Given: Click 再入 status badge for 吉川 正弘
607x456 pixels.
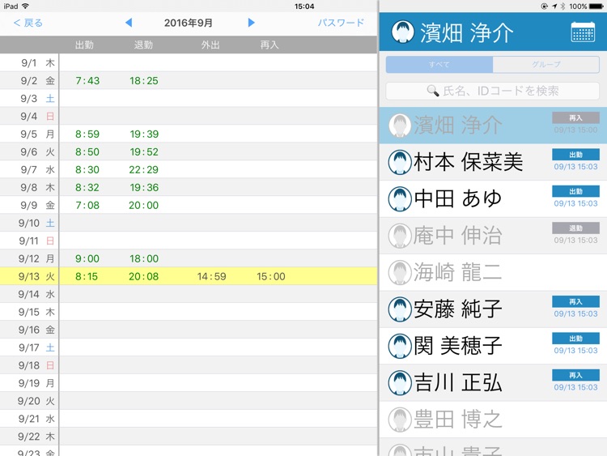Looking at the screenshot, I should click(575, 376).
